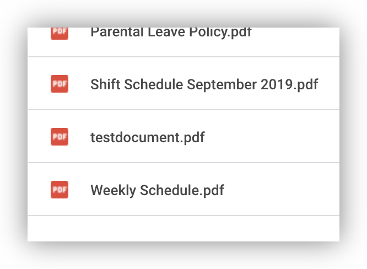Click the word 'Parental' in the leave policy filename

click(x=117, y=33)
